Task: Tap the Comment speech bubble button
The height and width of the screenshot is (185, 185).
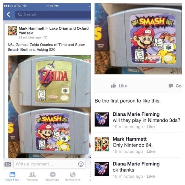Action: tap(175, 86)
